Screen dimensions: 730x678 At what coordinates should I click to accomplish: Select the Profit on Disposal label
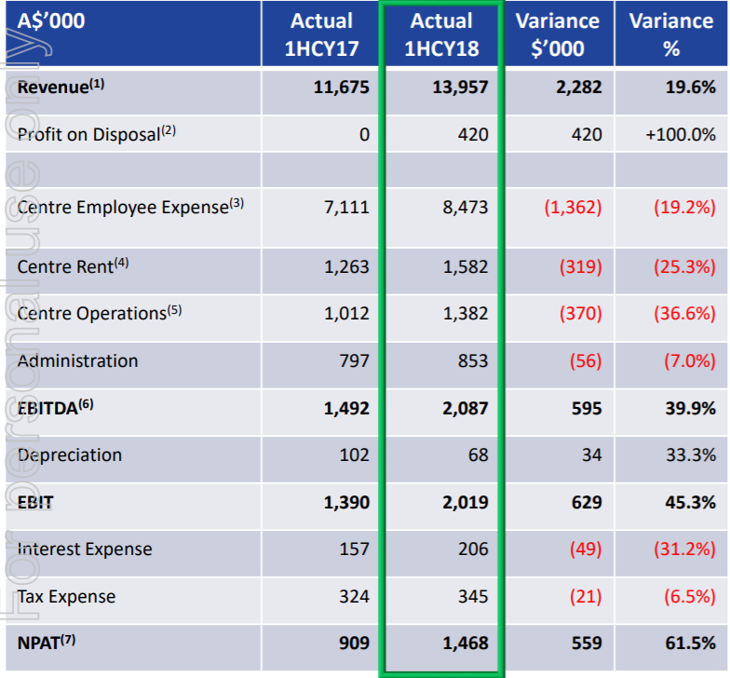pos(97,134)
